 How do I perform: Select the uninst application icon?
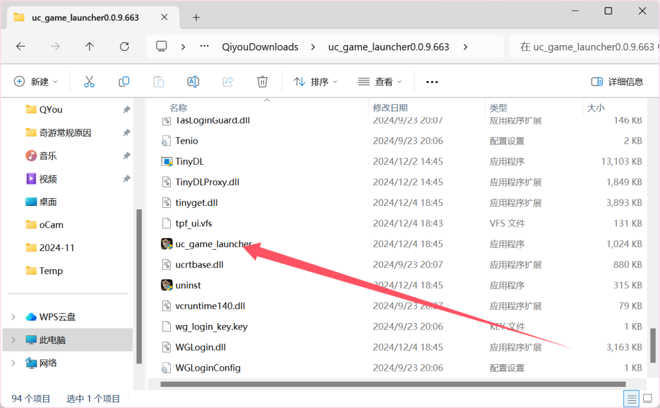click(x=167, y=285)
